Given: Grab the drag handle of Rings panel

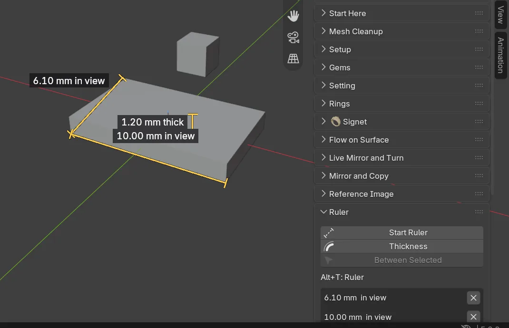Looking at the screenshot, I should pos(479,104).
